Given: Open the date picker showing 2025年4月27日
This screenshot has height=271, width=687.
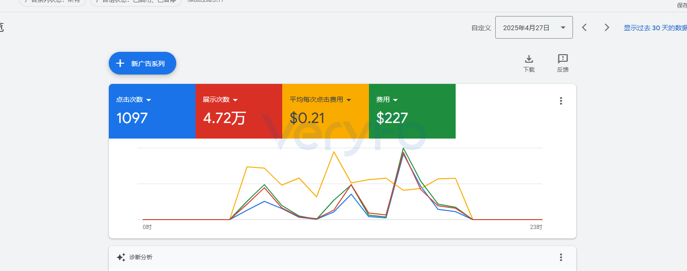Looking at the screenshot, I should click(x=534, y=27).
